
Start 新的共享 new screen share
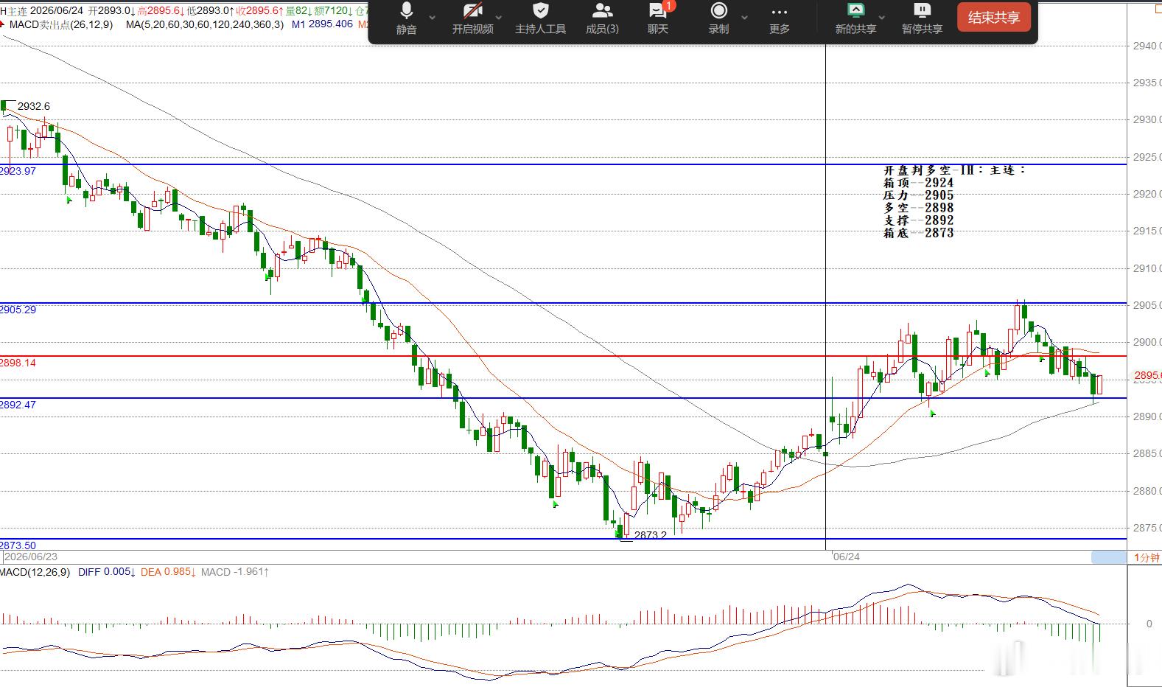[x=855, y=19]
